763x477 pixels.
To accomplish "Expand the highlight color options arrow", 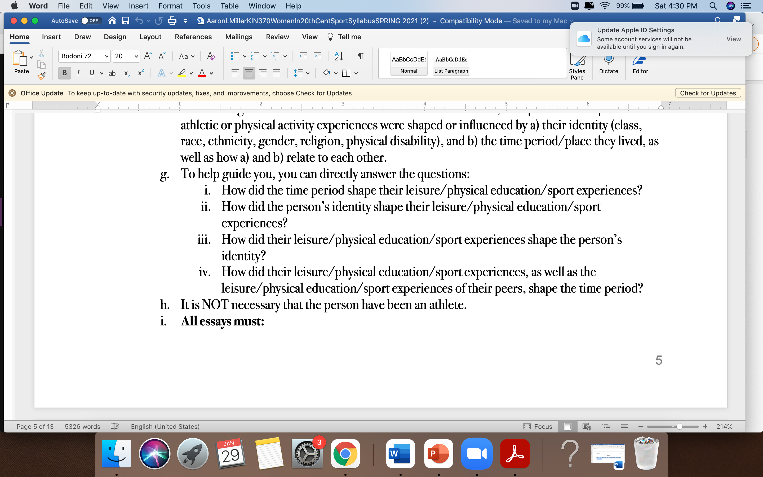I will pyautogui.click(x=191, y=73).
